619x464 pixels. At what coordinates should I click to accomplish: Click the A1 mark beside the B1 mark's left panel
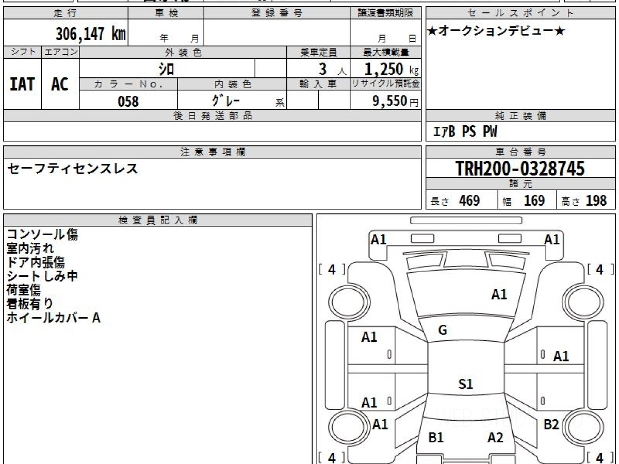click(x=380, y=424)
